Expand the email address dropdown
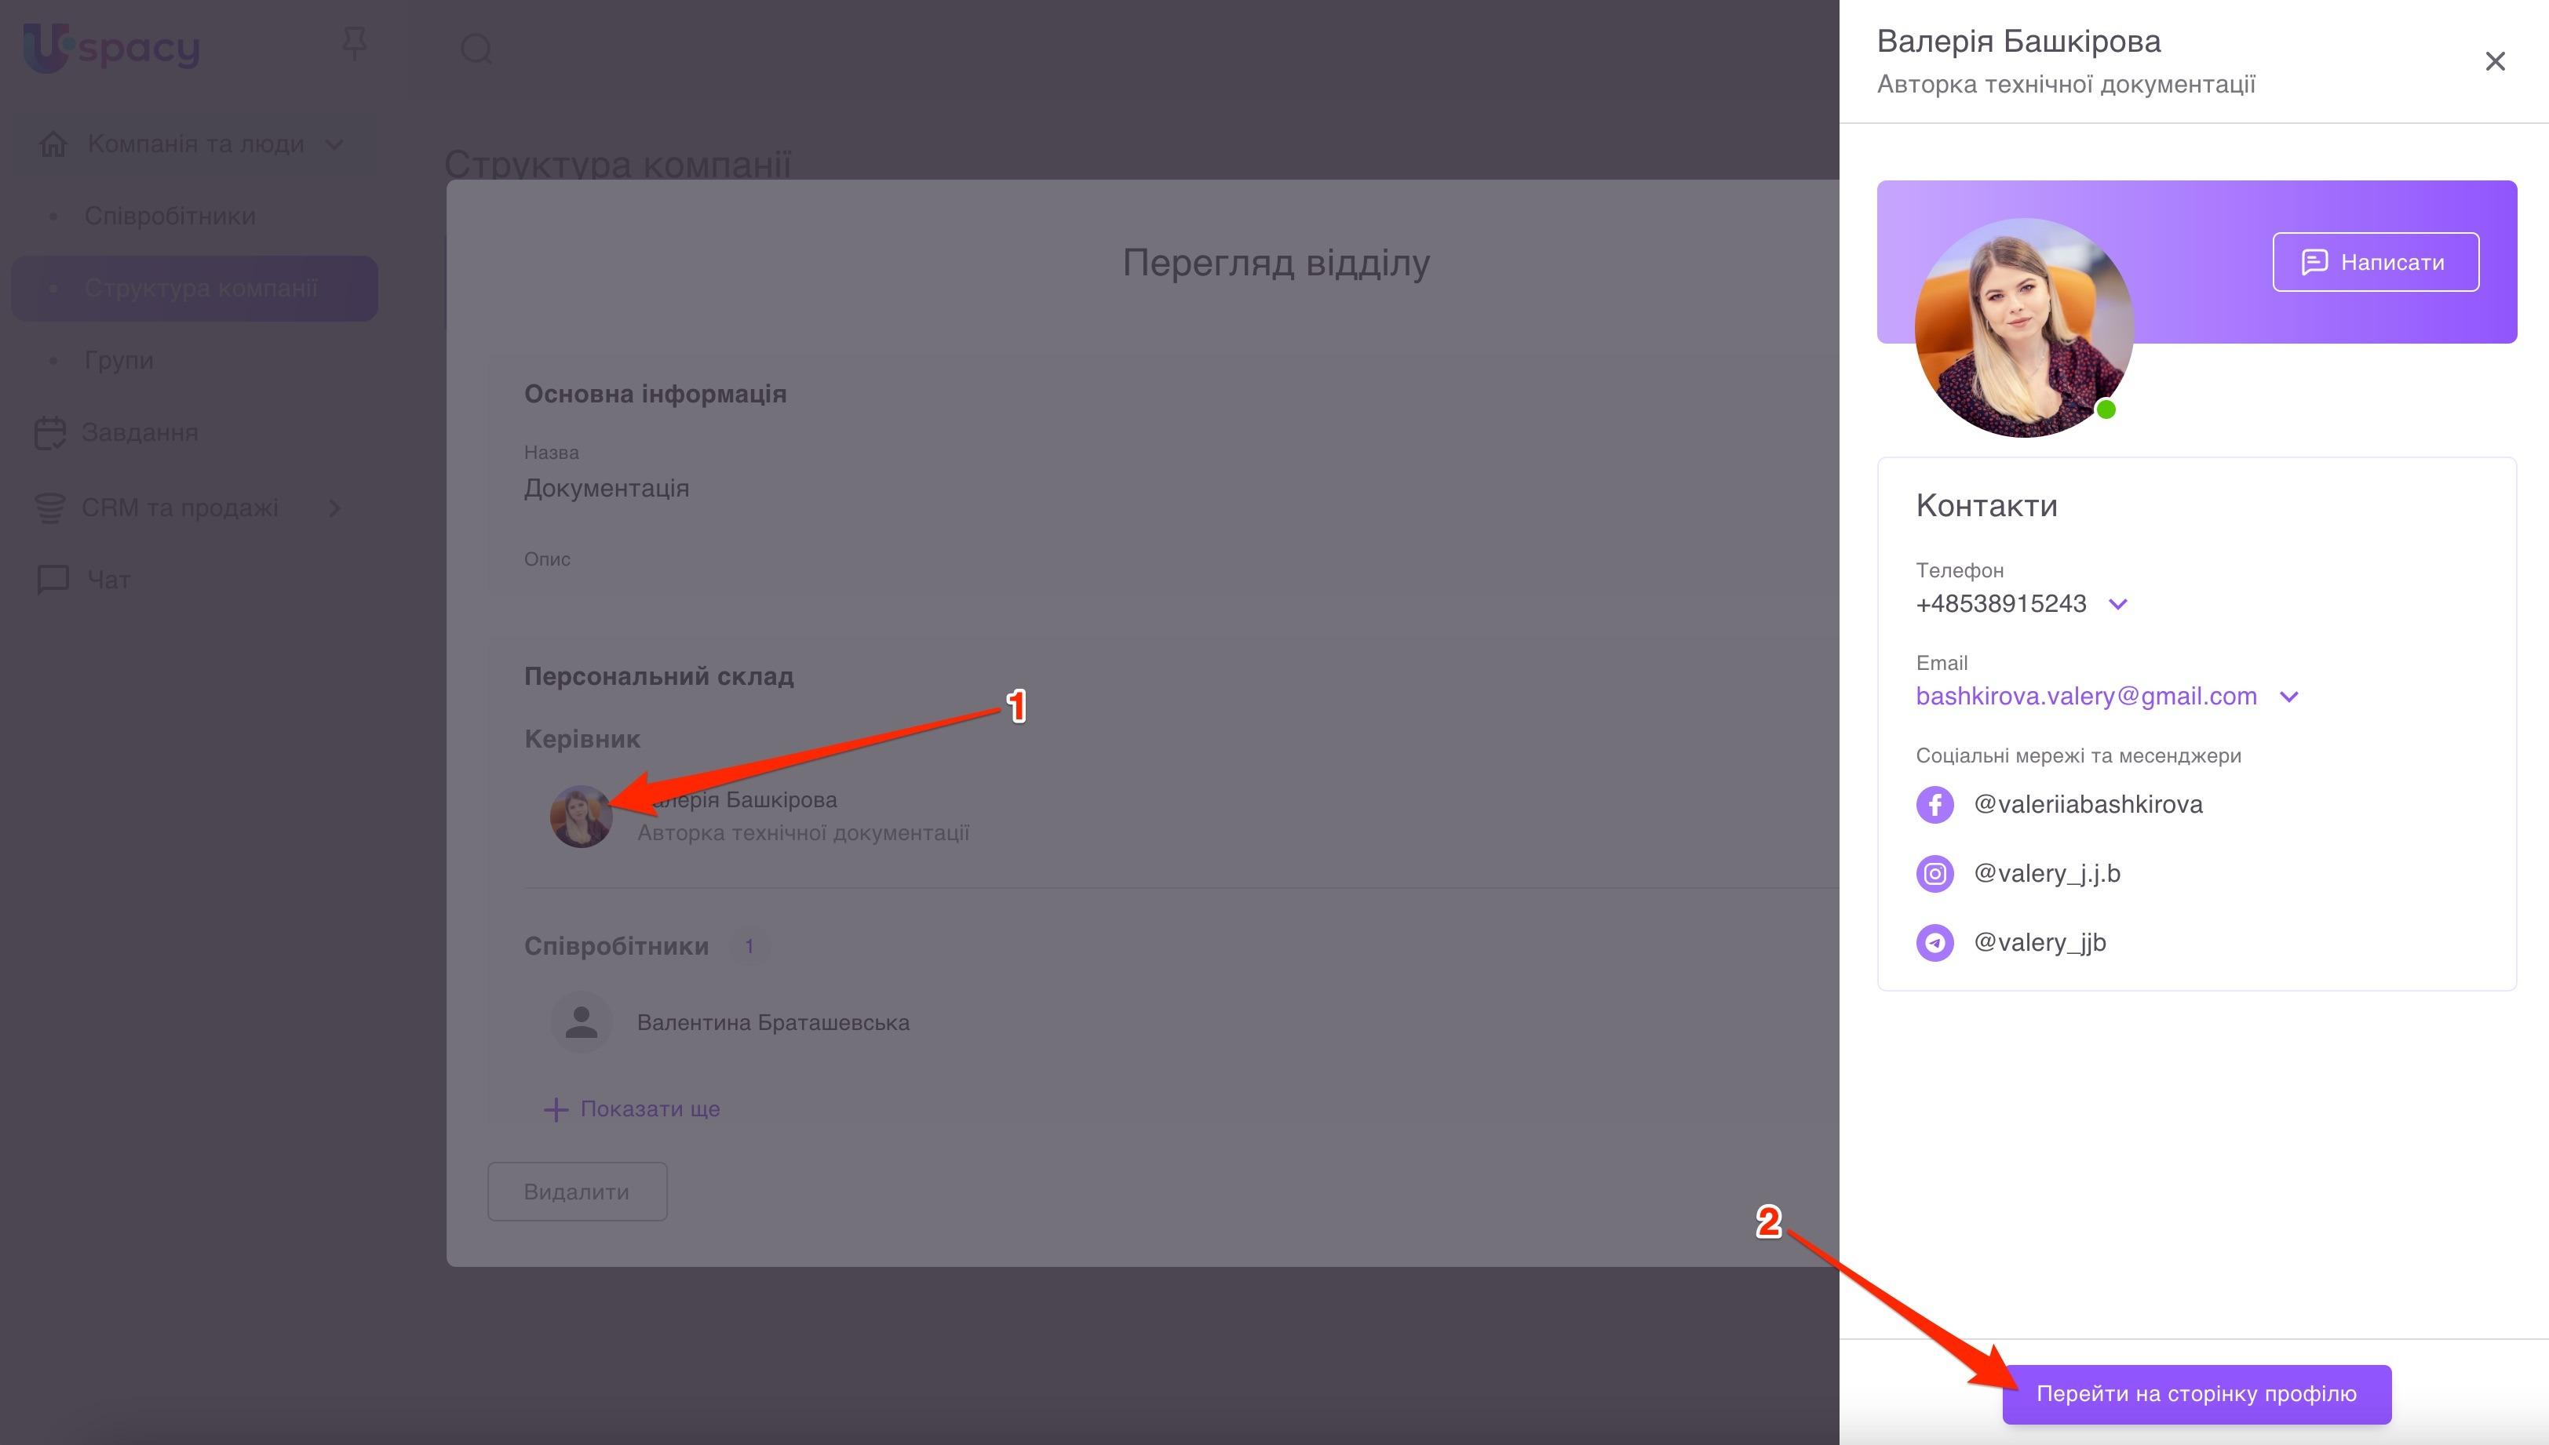Viewport: 2549px width, 1445px height. (2289, 697)
